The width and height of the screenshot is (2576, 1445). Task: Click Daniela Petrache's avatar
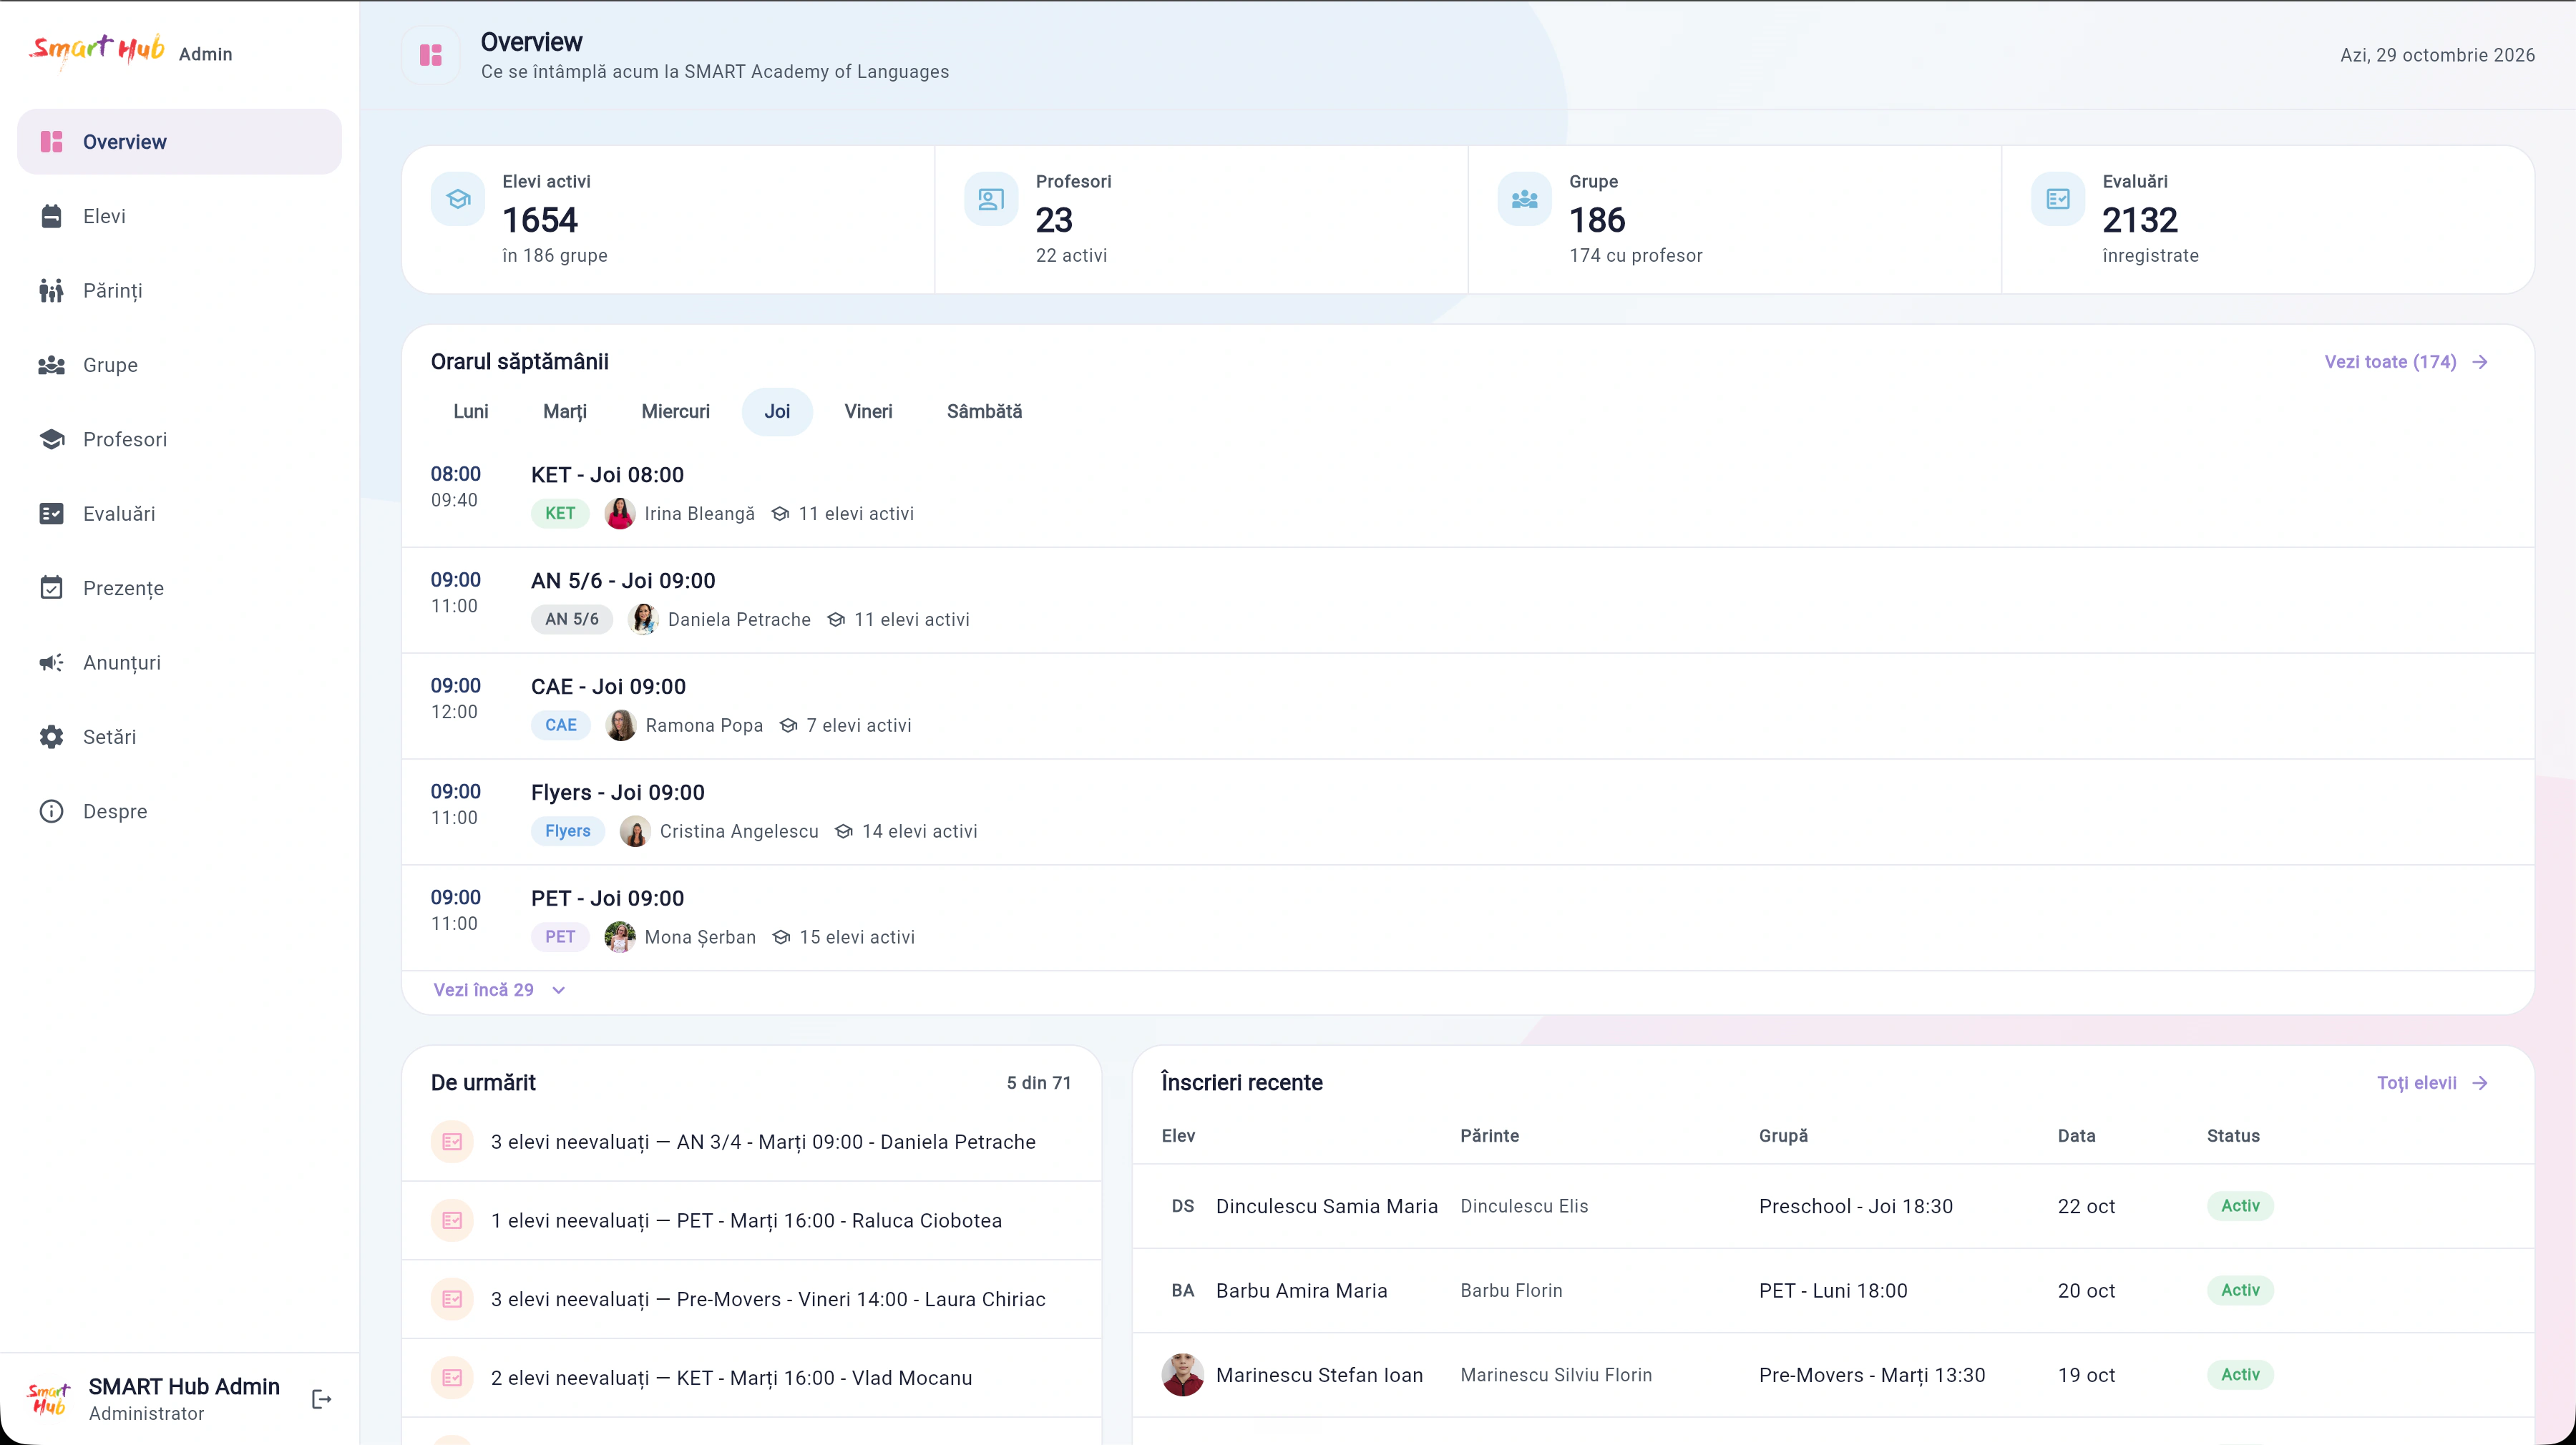click(x=644, y=620)
